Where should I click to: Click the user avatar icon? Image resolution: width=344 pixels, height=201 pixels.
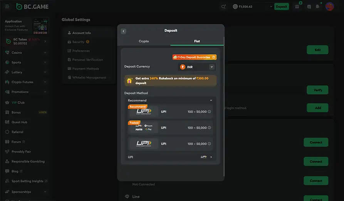(329, 7)
